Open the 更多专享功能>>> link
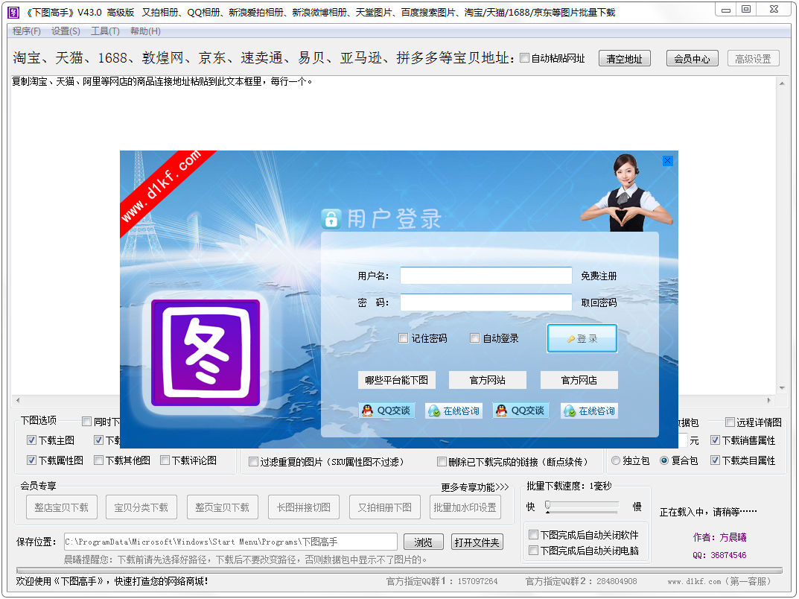799x599 pixels. click(x=475, y=487)
